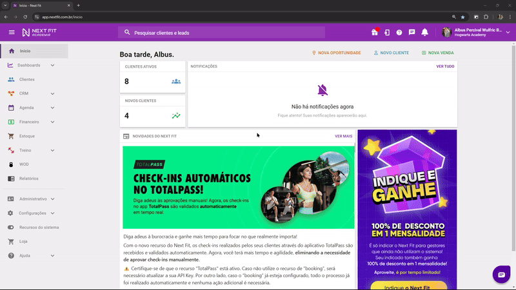The image size is (516, 290).
Task: Open the chat messages icon in header
Action: click(x=412, y=32)
